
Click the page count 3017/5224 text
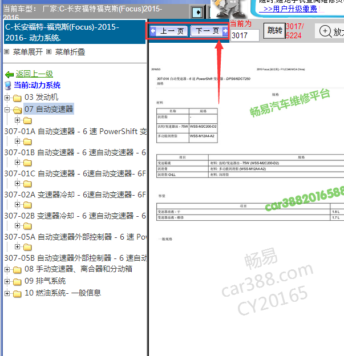coord(294,31)
